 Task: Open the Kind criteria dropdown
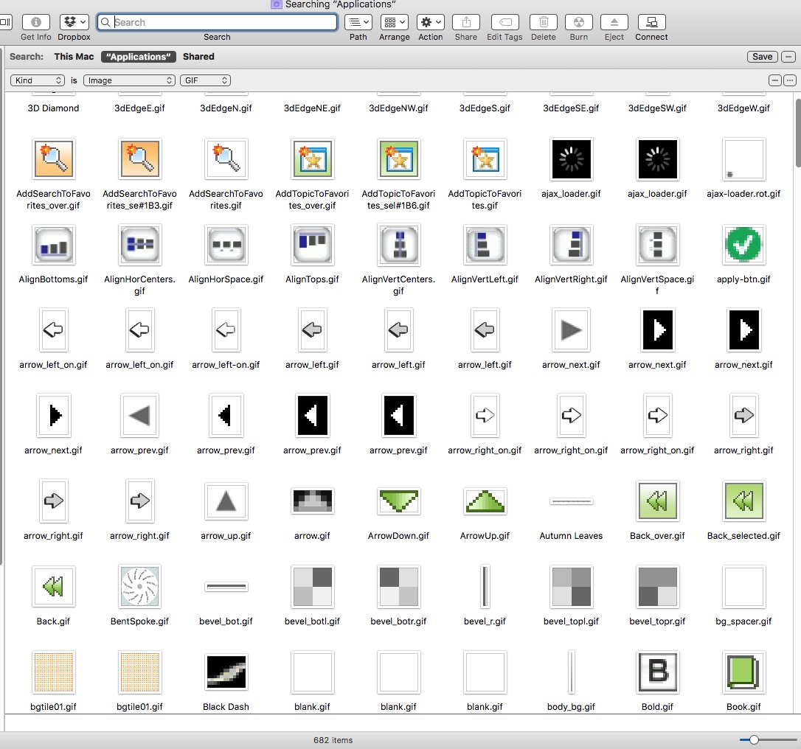pyautogui.click(x=38, y=80)
